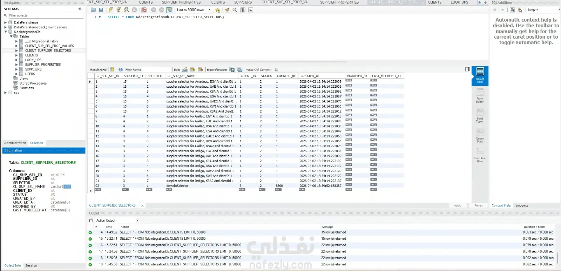
Task: Stop query execution button
Action: [134, 10]
